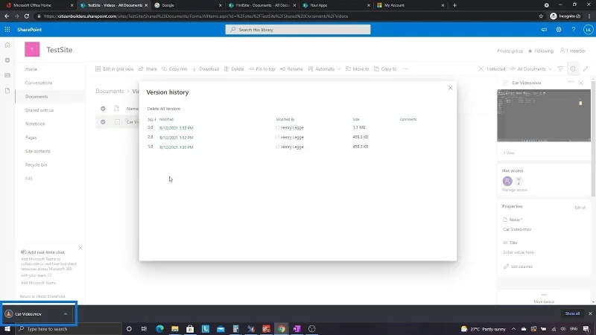Expand content with the diagonal arrows icon
The width and height of the screenshot is (596, 335).
586,68
